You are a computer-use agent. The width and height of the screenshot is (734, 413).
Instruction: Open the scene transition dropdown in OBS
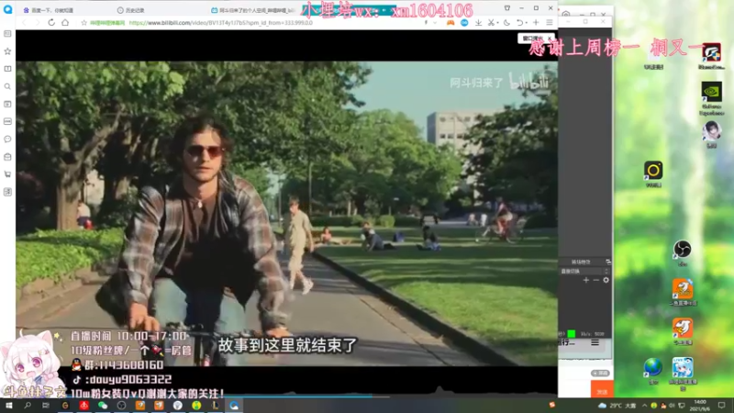584,271
